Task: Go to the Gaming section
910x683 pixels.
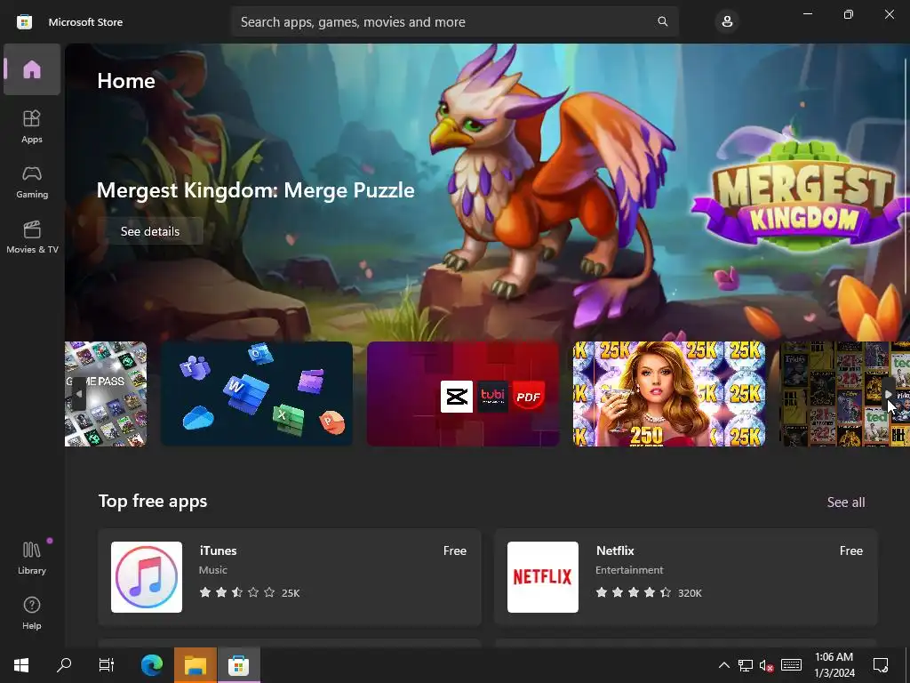Action: point(32,181)
